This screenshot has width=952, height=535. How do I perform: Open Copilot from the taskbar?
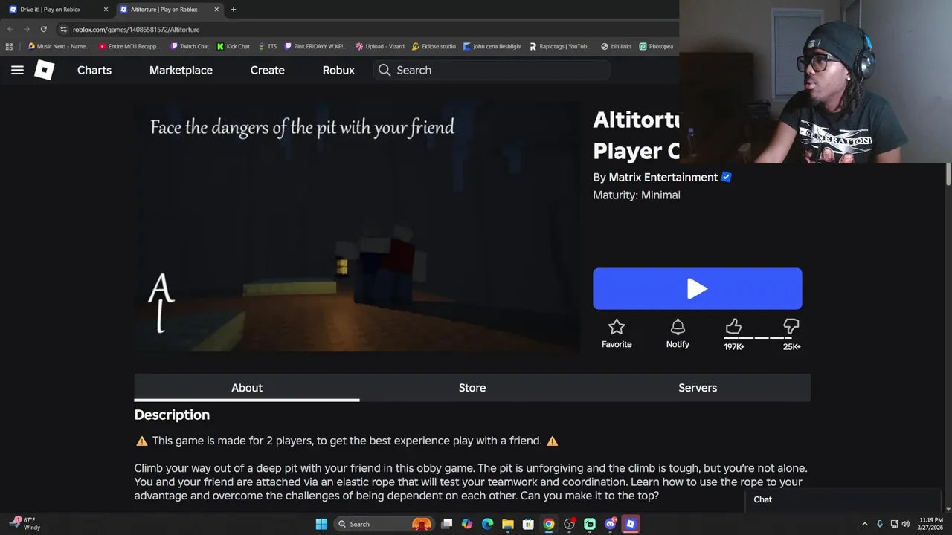click(x=467, y=524)
